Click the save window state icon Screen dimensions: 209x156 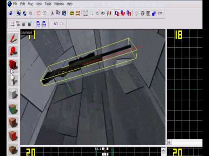coord(44,24)
